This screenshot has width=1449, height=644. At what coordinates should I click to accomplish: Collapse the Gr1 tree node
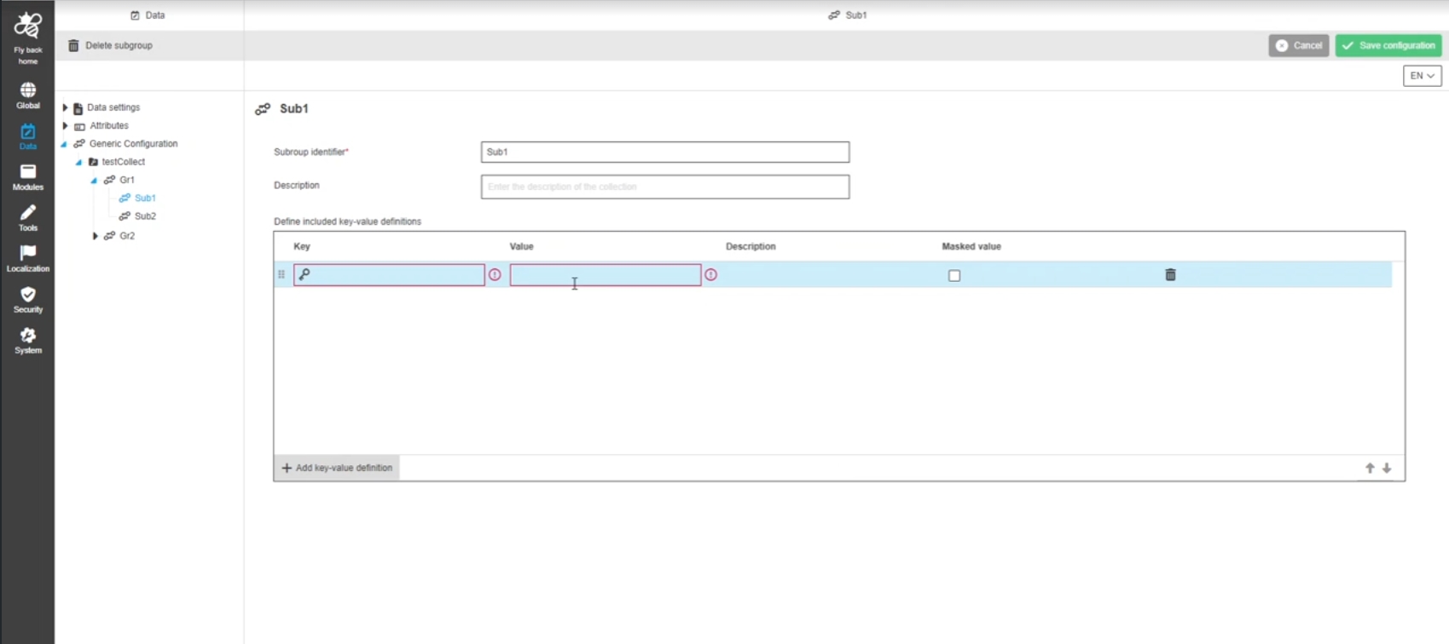(95, 181)
